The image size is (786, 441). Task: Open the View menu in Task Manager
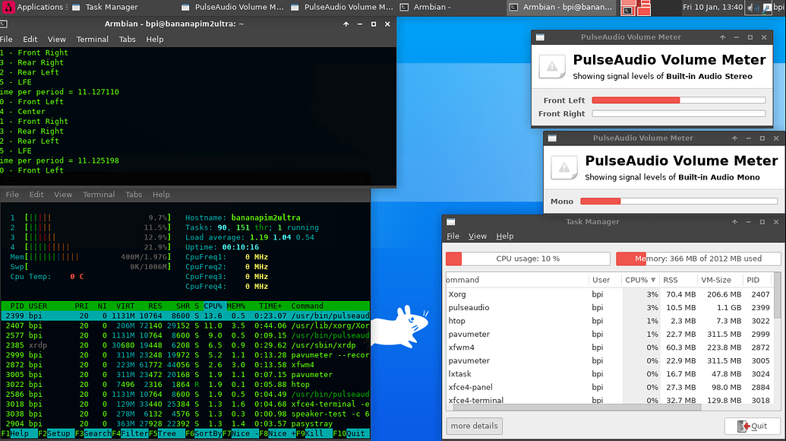pyautogui.click(x=478, y=236)
